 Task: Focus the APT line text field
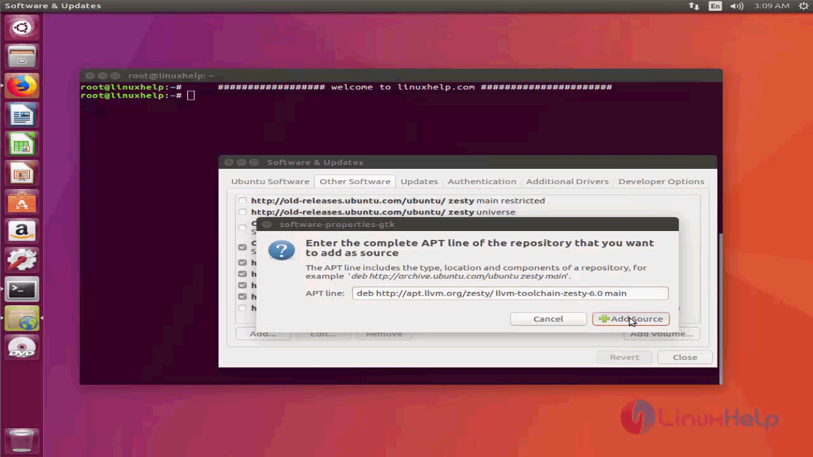[510, 293]
